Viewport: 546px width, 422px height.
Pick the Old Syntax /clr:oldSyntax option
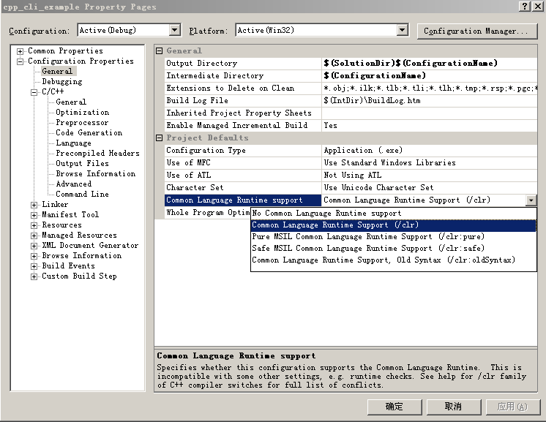(384, 260)
